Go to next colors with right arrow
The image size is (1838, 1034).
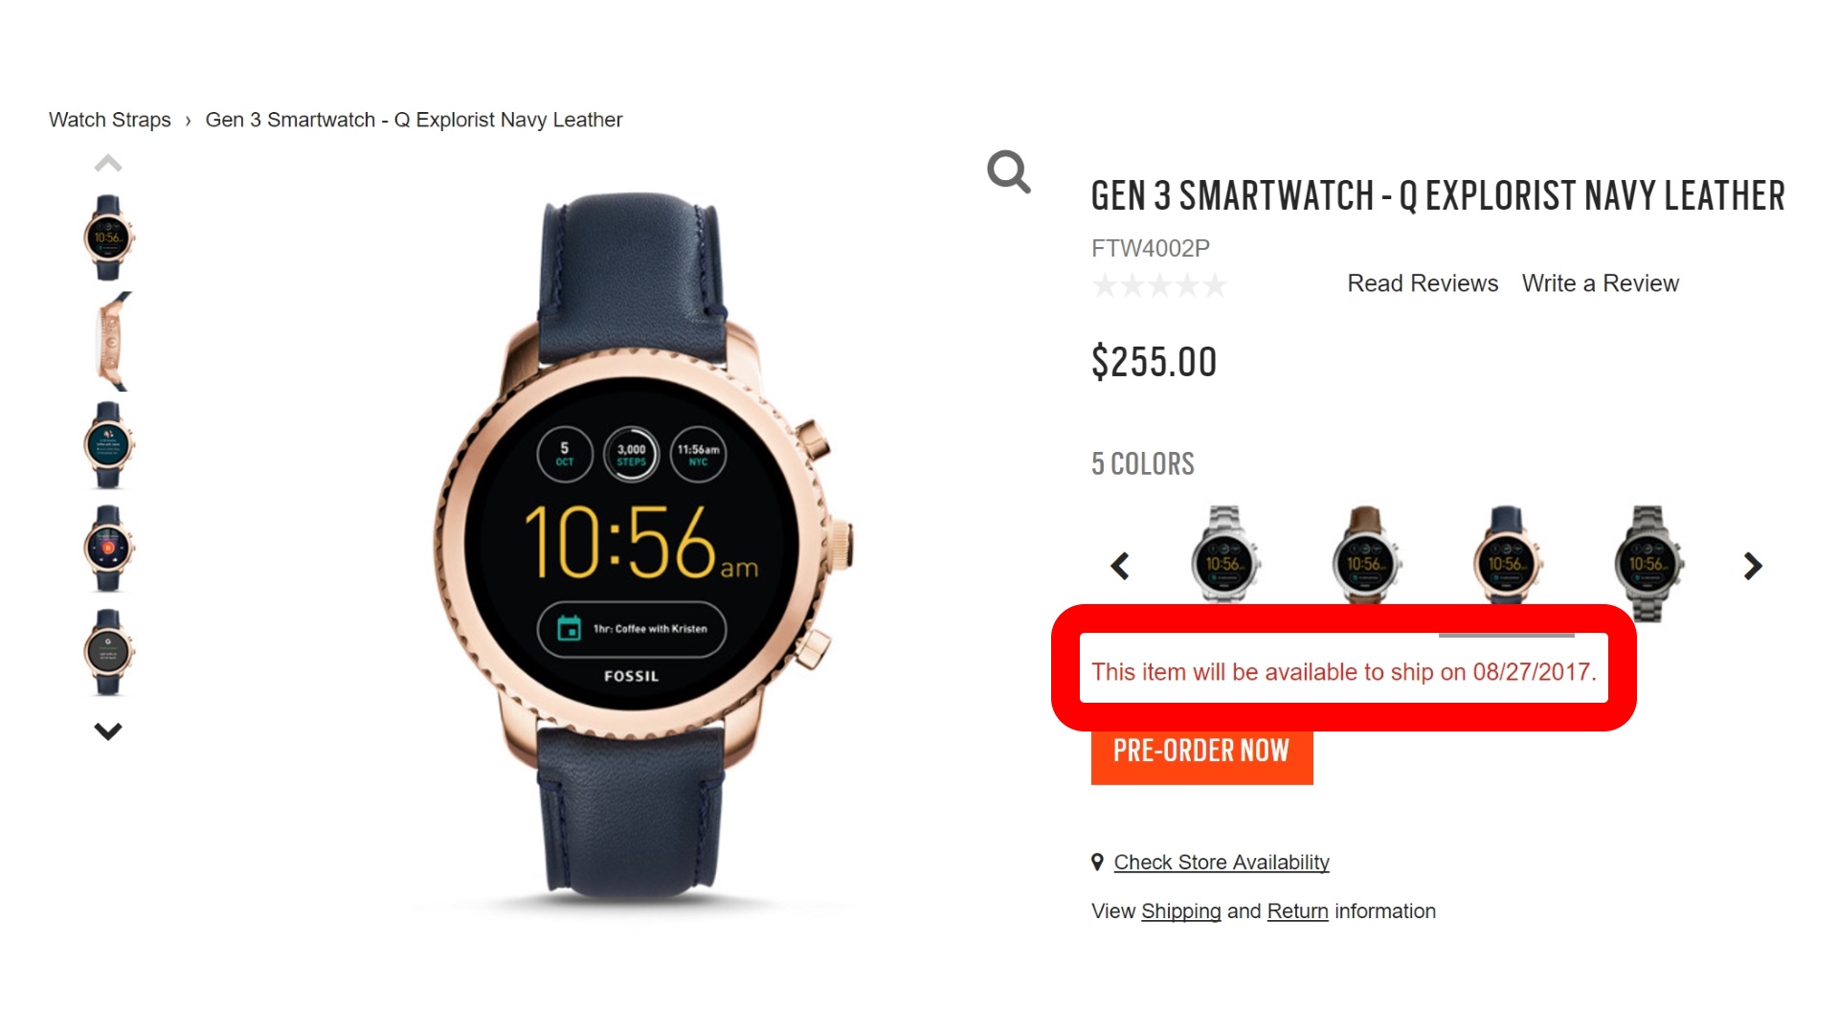(1753, 566)
